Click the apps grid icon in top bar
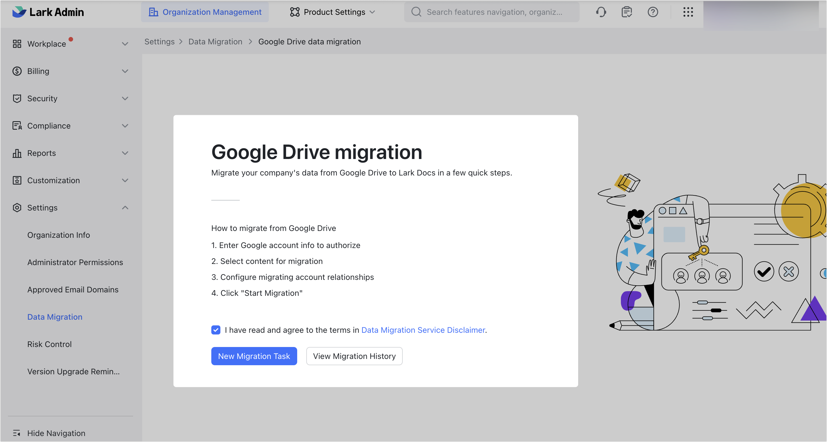Image resolution: width=827 pixels, height=442 pixels. [688, 12]
